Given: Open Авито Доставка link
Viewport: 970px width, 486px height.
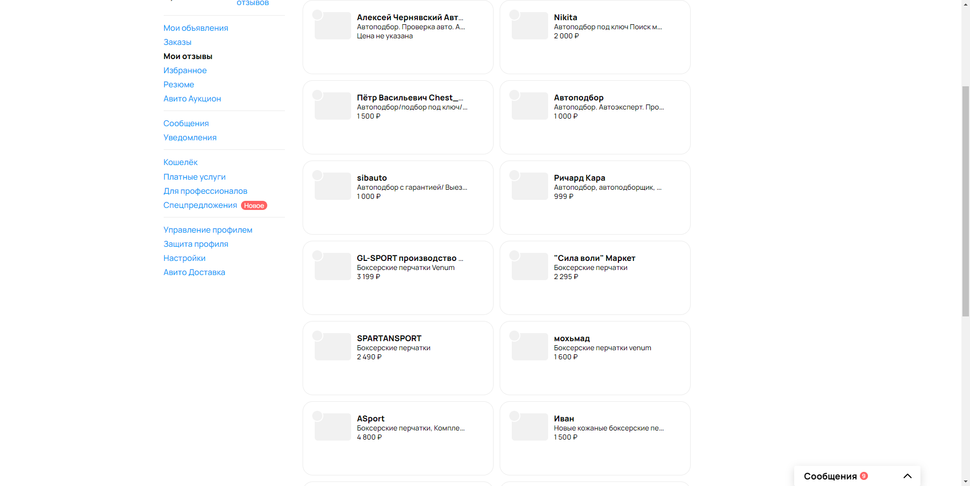Looking at the screenshot, I should [x=194, y=272].
